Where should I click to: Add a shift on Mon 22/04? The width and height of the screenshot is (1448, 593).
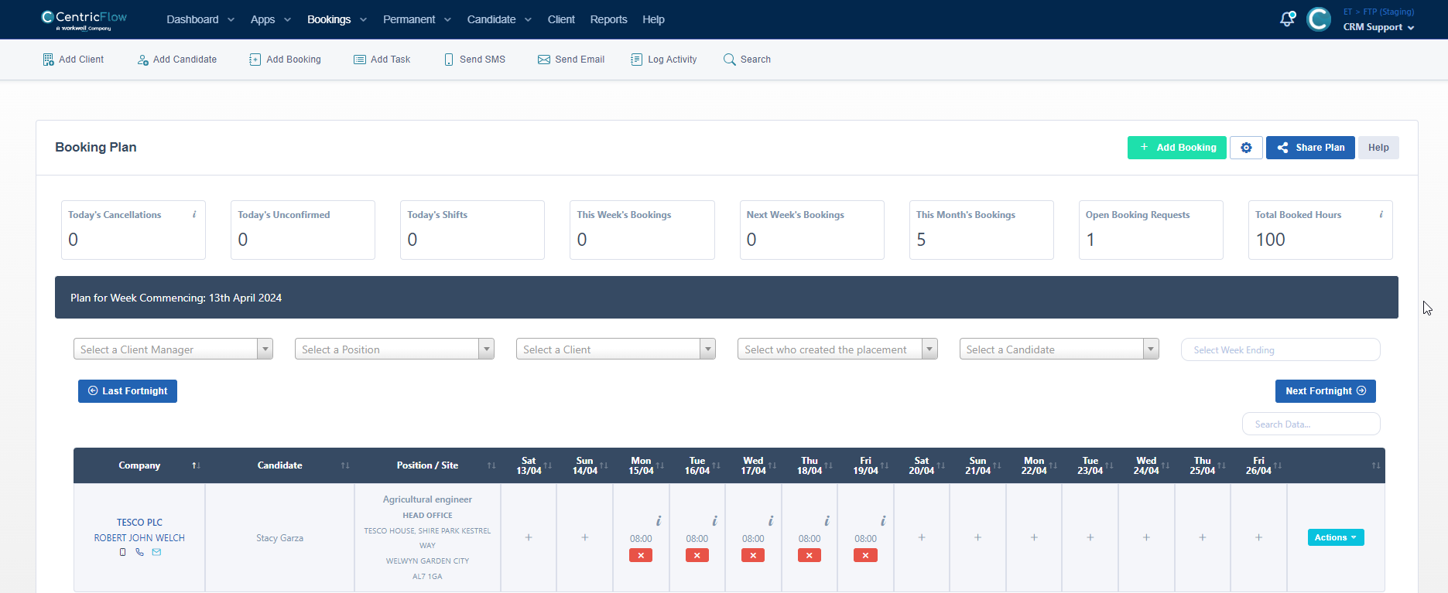click(1034, 537)
